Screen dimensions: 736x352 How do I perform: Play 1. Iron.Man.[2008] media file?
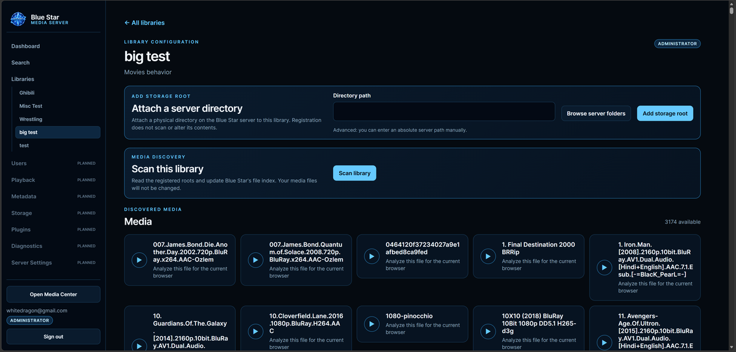click(604, 268)
